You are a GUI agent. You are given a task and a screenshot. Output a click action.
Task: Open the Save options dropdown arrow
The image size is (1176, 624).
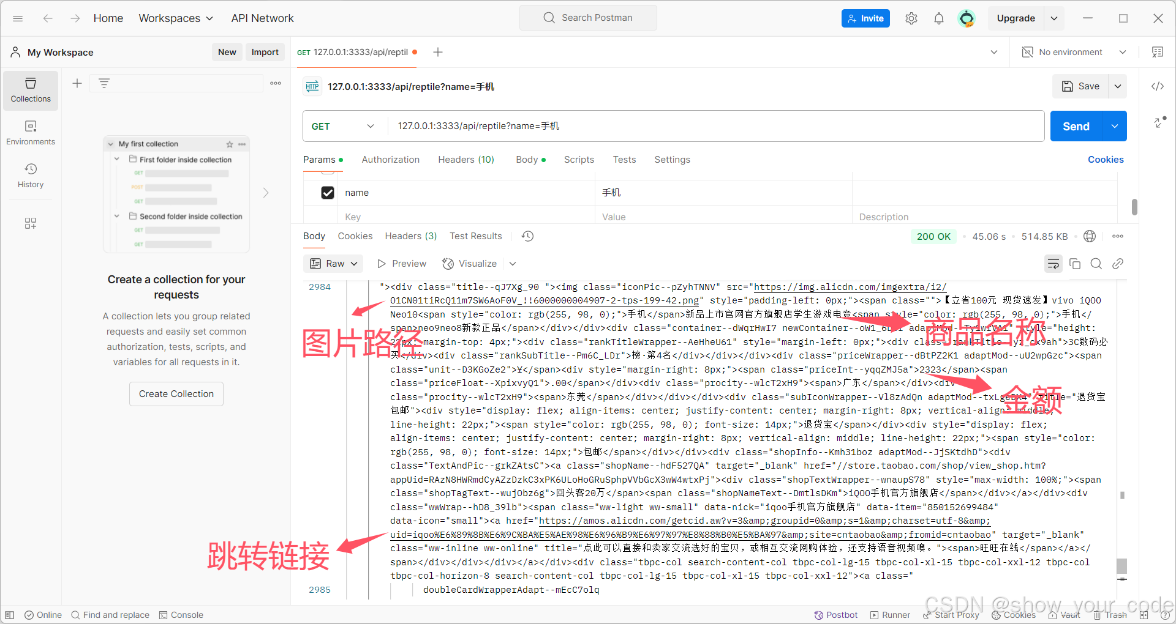coord(1118,86)
